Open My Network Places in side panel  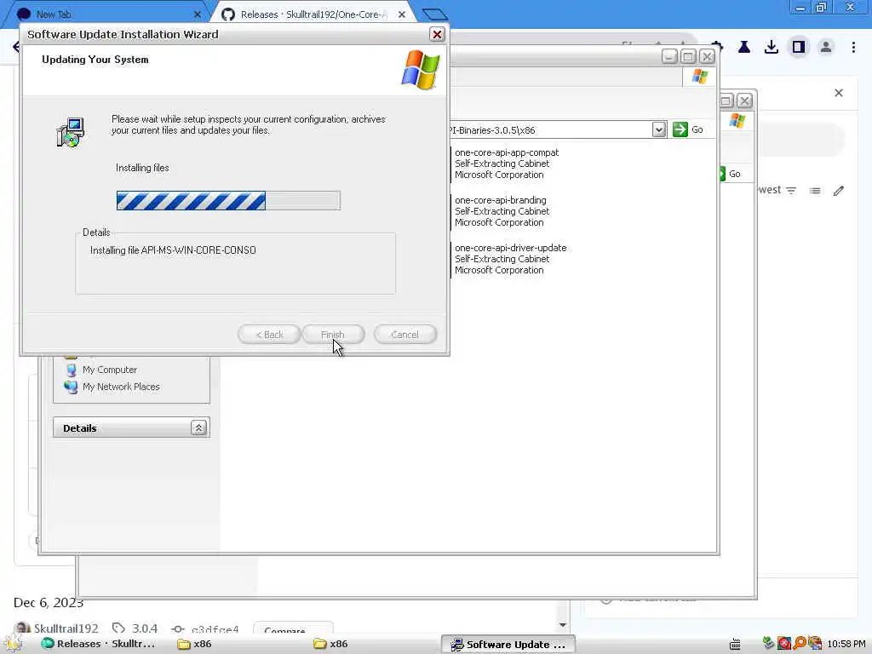(121, 387)
